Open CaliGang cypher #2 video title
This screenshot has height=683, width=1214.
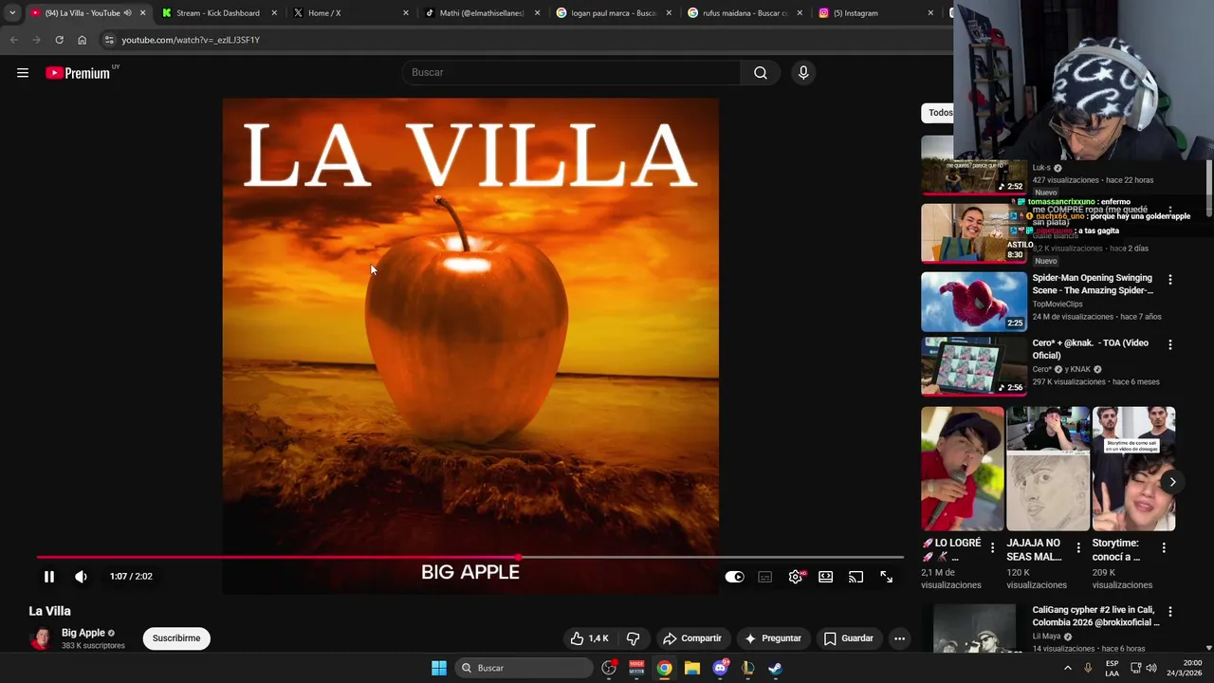1095,617
